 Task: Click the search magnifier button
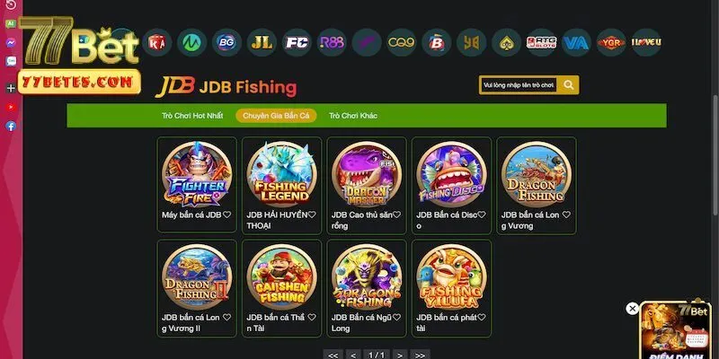(569, 84)
